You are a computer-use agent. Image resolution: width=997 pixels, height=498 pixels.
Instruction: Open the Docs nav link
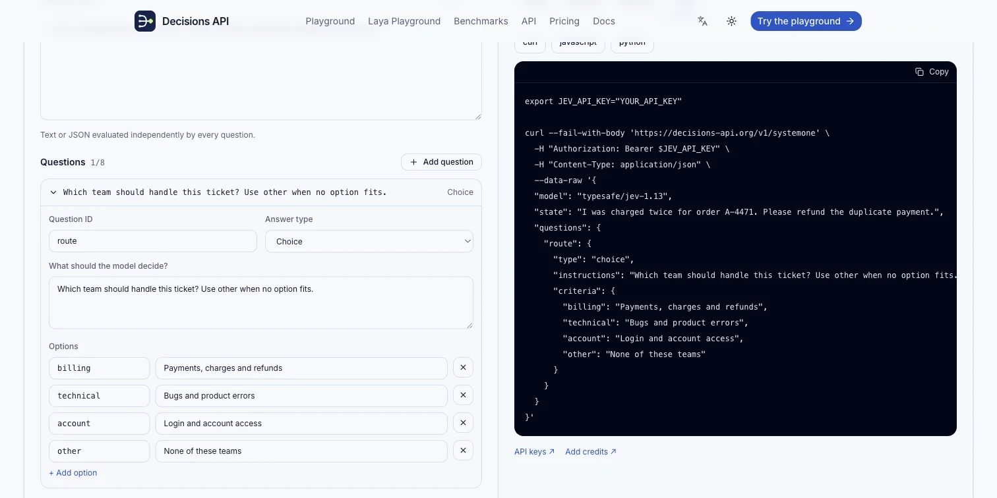point(604,21)
